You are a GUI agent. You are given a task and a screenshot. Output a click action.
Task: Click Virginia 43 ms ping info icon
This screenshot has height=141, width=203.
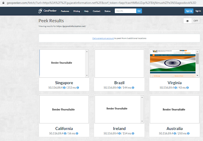point(187,88)
